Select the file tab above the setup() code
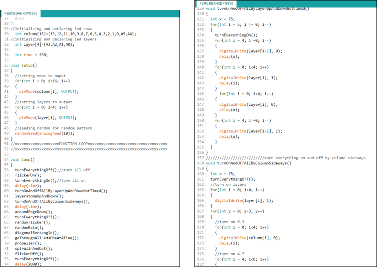This screenshot has height=267, width=377. (x=21, y=13)
